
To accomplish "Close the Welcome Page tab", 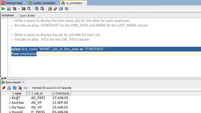I will pos(25,3).
